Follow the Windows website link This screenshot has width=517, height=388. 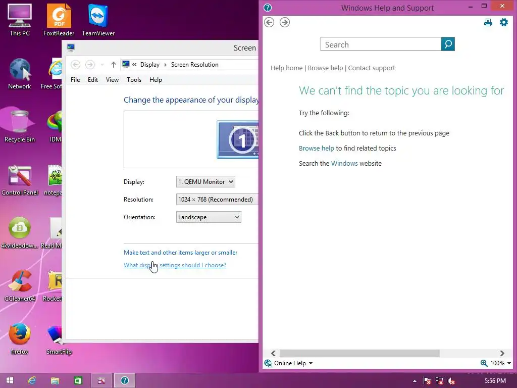coord(344,164)
